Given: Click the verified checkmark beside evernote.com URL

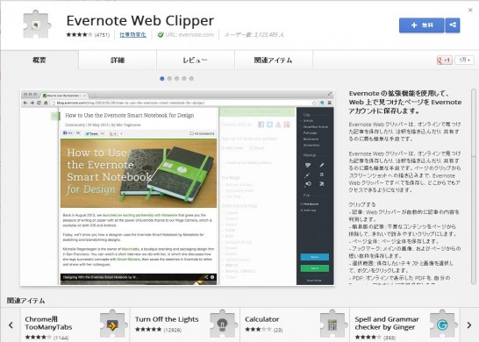Looking at the screenshot, I should [161, 35].
